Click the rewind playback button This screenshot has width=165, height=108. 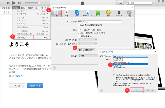click(8, 3)
